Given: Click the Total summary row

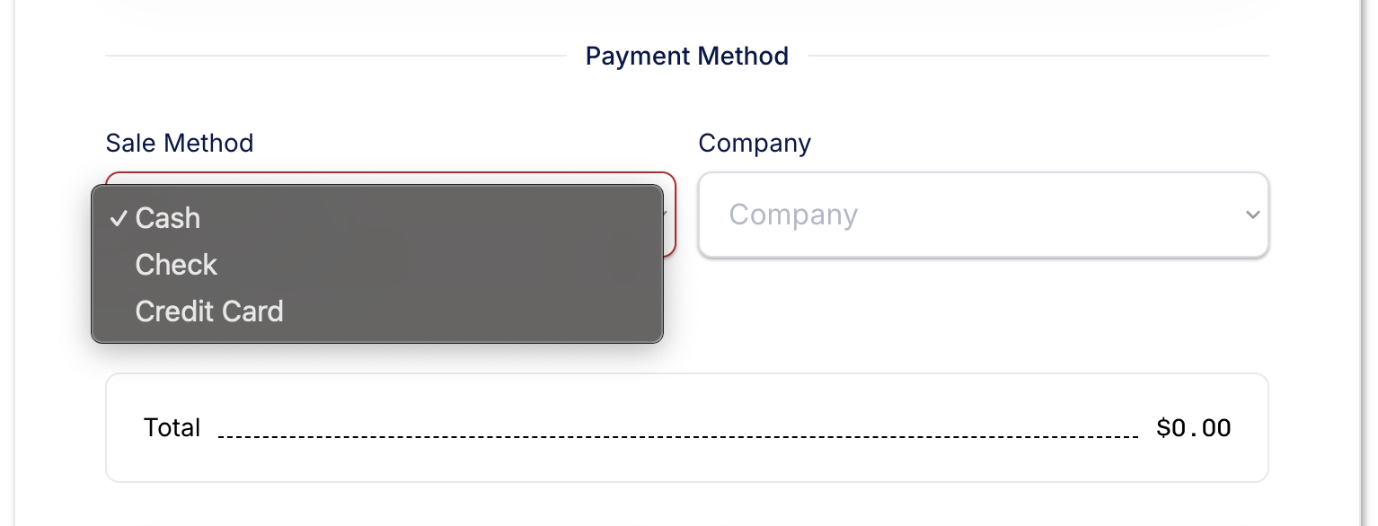Looking at the screenshot, I should click(x=687, y=427).
